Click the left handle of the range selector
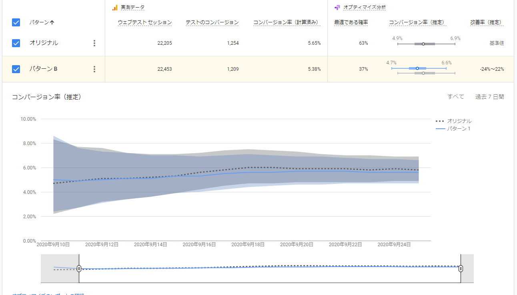 79,269
